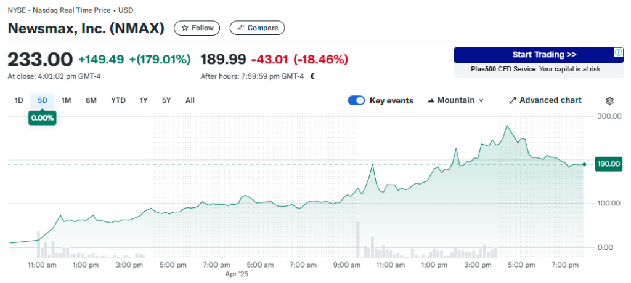The height and width of the screenshot is (283, 631).
Task: Click the after-hours moon icon
Action: pyautogui.click(x=312, y=76)
